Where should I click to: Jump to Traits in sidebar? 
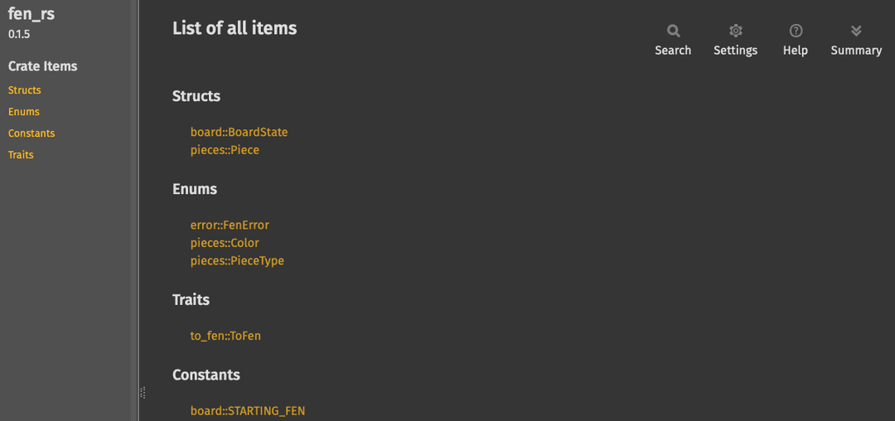[x=21, y=155]
